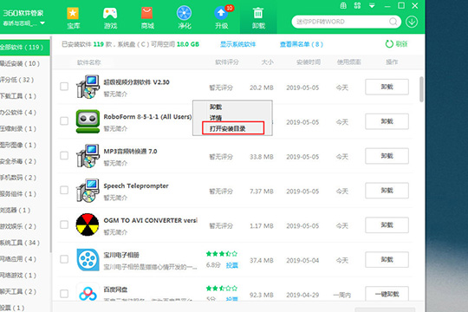This screenshot has height=312, width=468.
Task: Click the 宝川电子相册 star rating
Action: coord(222,254)
